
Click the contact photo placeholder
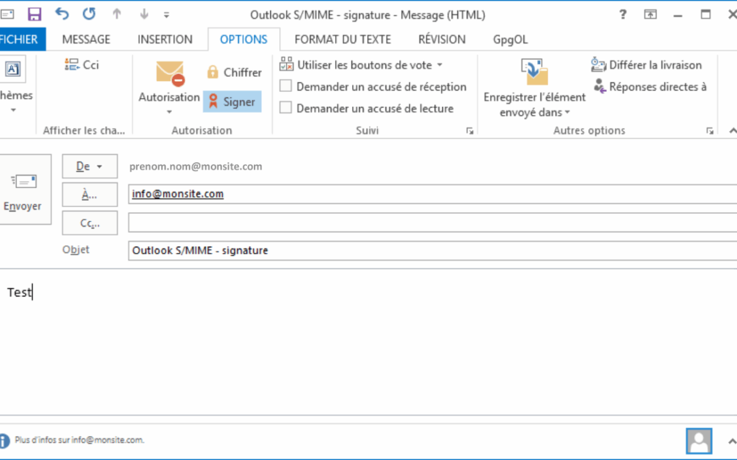[x=699, y=441]
